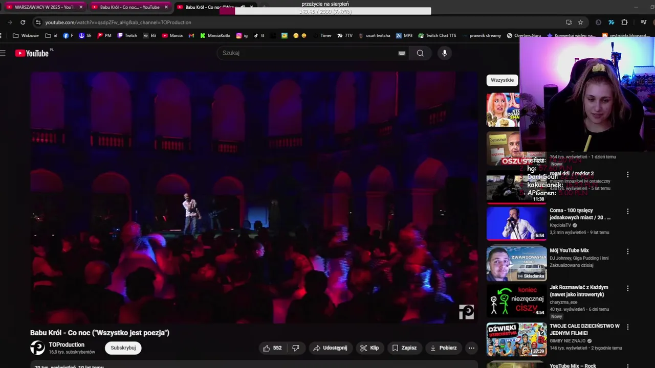This screenshot has width=655, height=368.
Task: Open the KręciołaTV channel name
Action: point(560,225)
